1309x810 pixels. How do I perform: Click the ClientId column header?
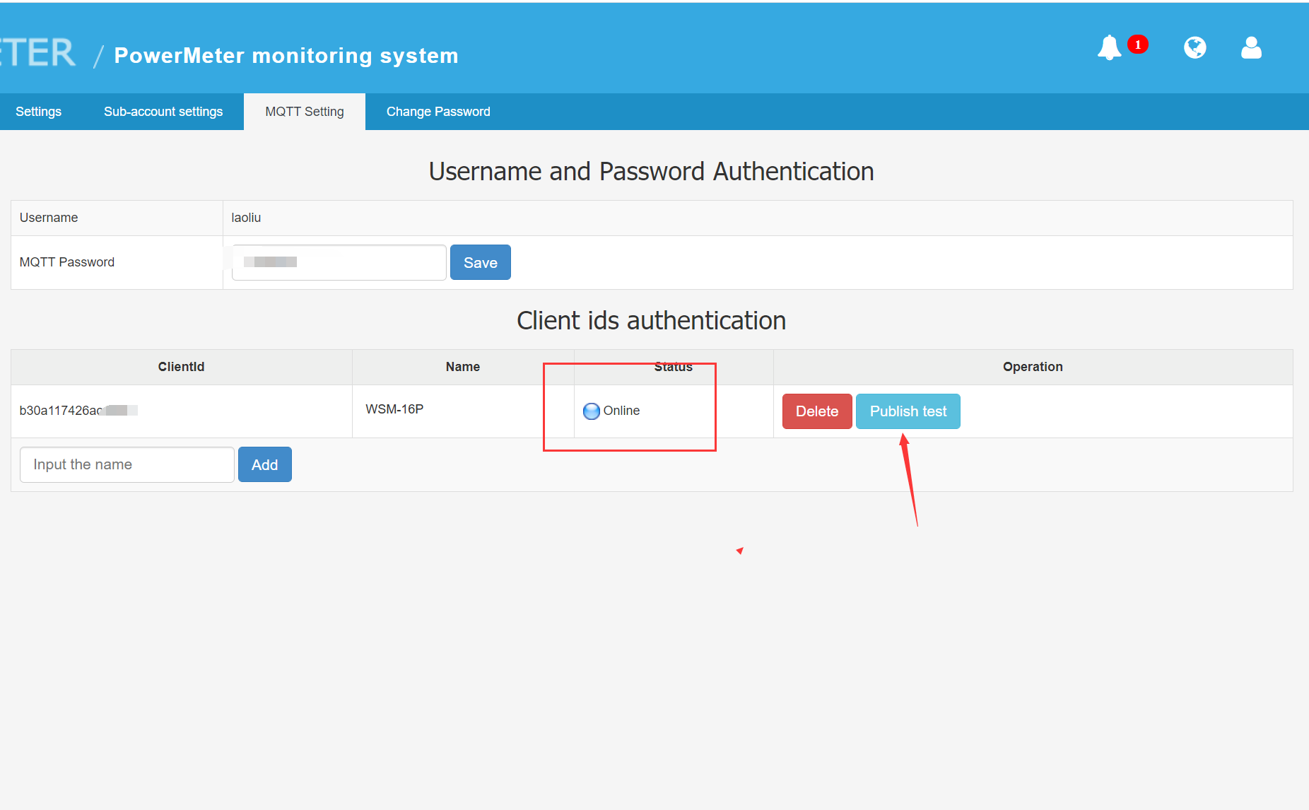pos(181,367)
